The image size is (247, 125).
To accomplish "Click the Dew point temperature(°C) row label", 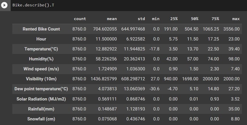I will (x=41, y=89).
